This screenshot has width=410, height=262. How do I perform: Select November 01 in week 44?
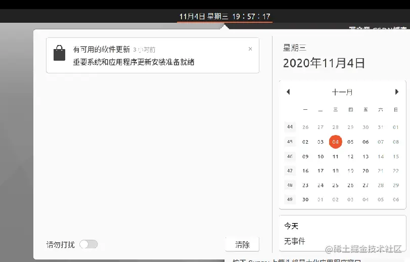pyautogui.click(x=396, y=127)
